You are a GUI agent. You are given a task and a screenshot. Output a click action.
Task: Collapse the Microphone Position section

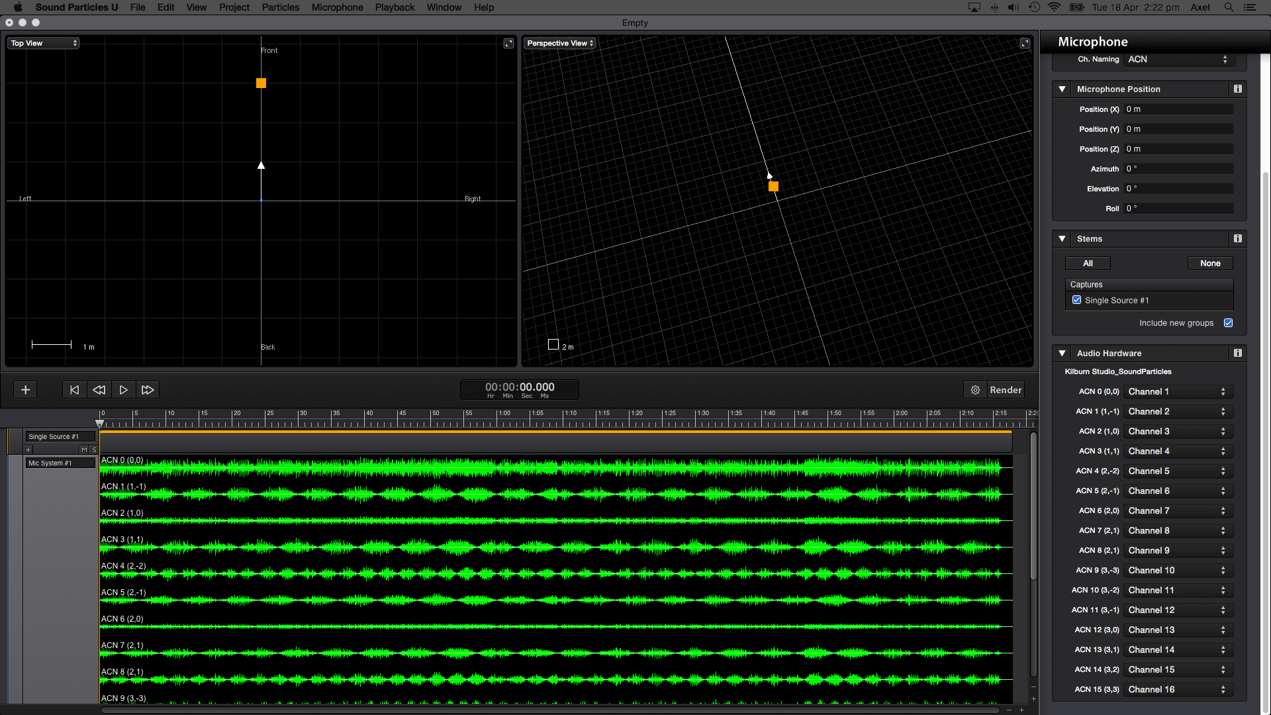click(1062, 89)
